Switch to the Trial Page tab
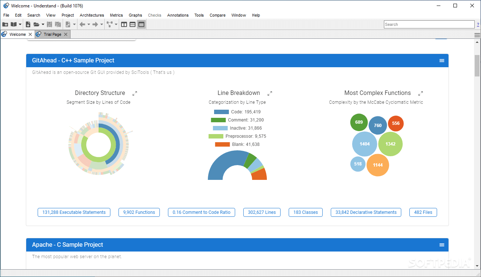 coord(52,34)
